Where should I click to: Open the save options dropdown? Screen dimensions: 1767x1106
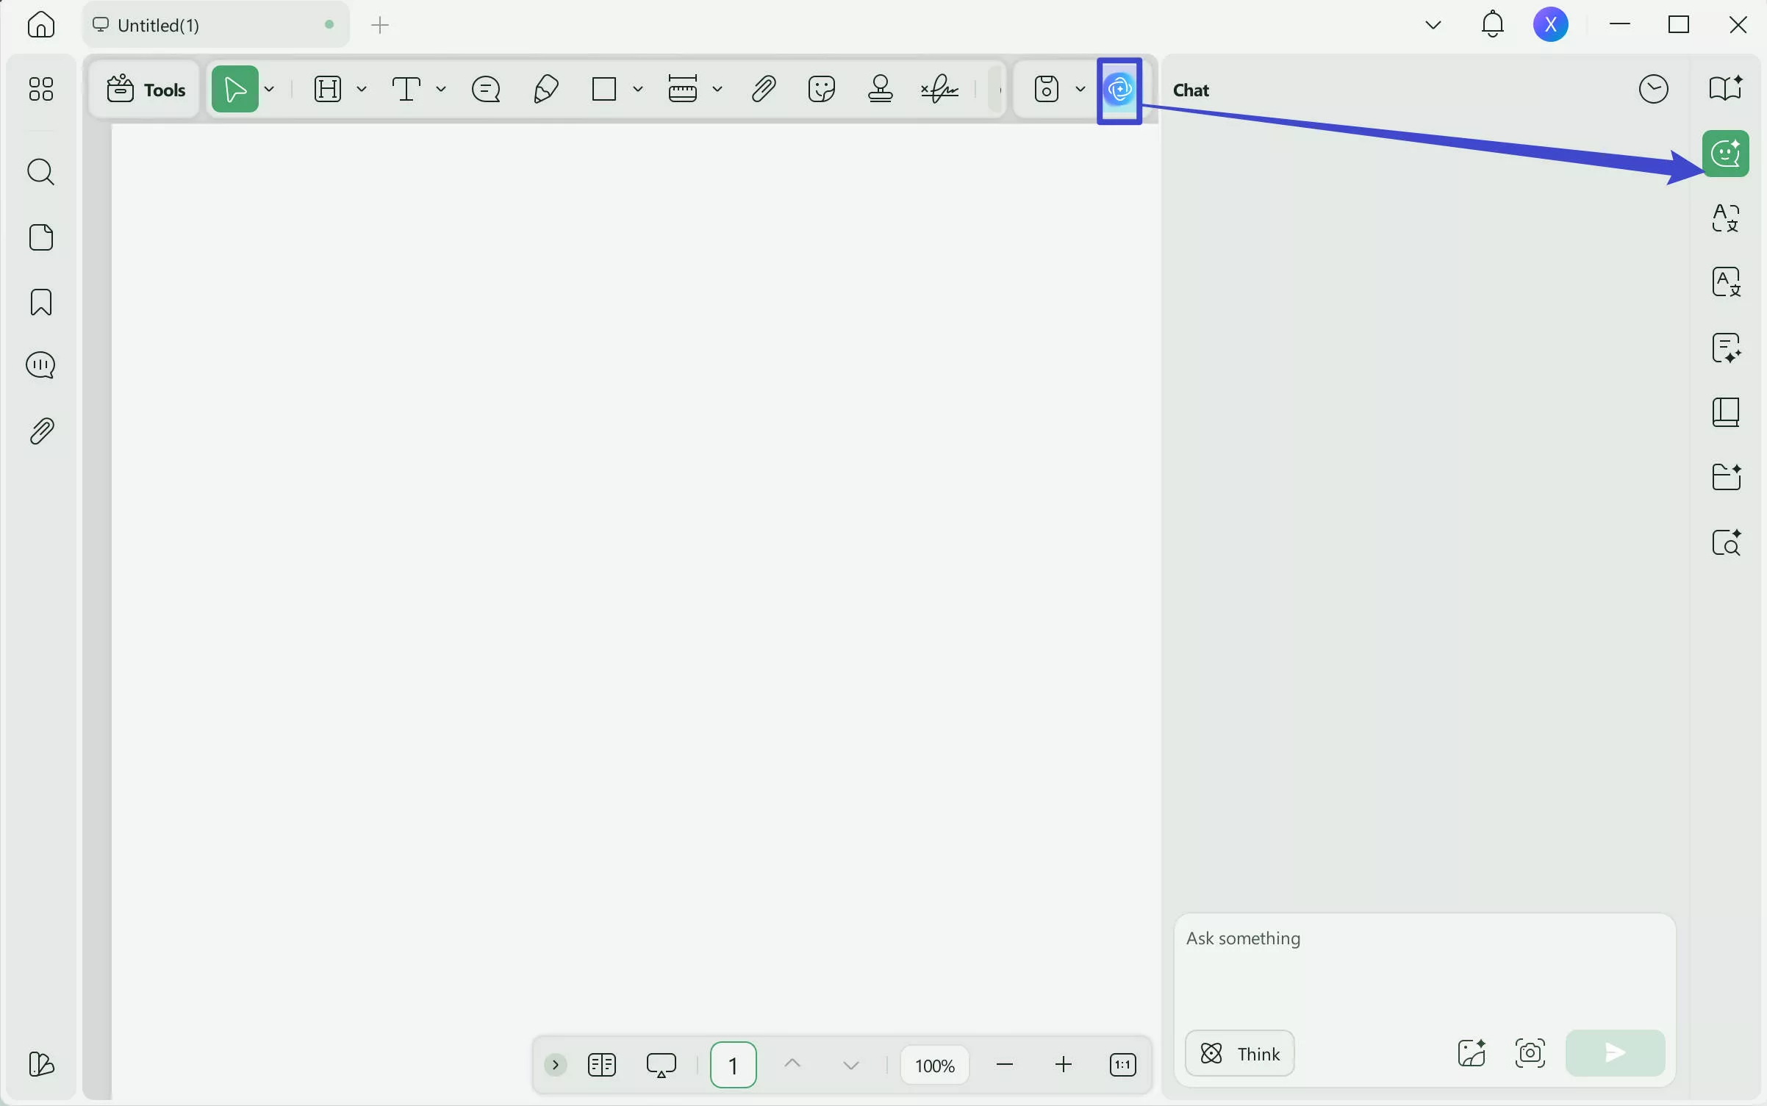(x=1080, y=88)
